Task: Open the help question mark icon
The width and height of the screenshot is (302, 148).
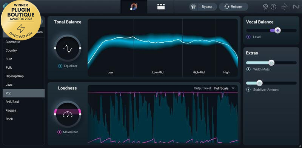Action: tap(273, 7)
